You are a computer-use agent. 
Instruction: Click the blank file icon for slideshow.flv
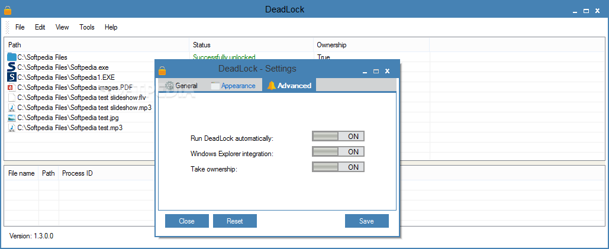pos(12,98)
